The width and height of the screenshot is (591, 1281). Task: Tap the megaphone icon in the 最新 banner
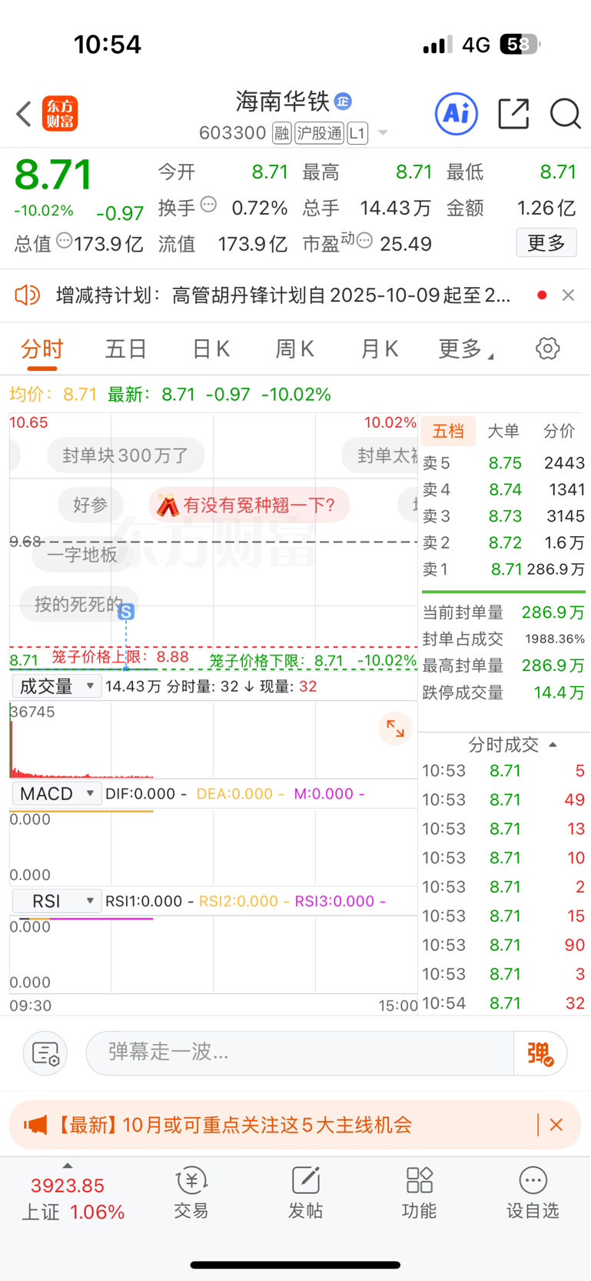(35, 1125)
